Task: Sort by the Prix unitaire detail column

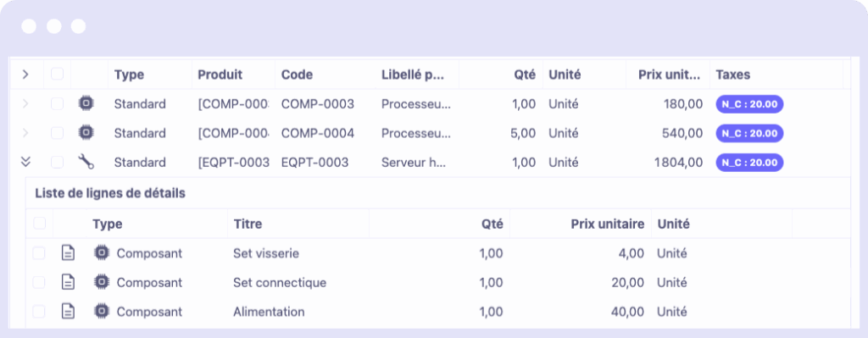Action: pyautogui.click(x=608, y=224)
